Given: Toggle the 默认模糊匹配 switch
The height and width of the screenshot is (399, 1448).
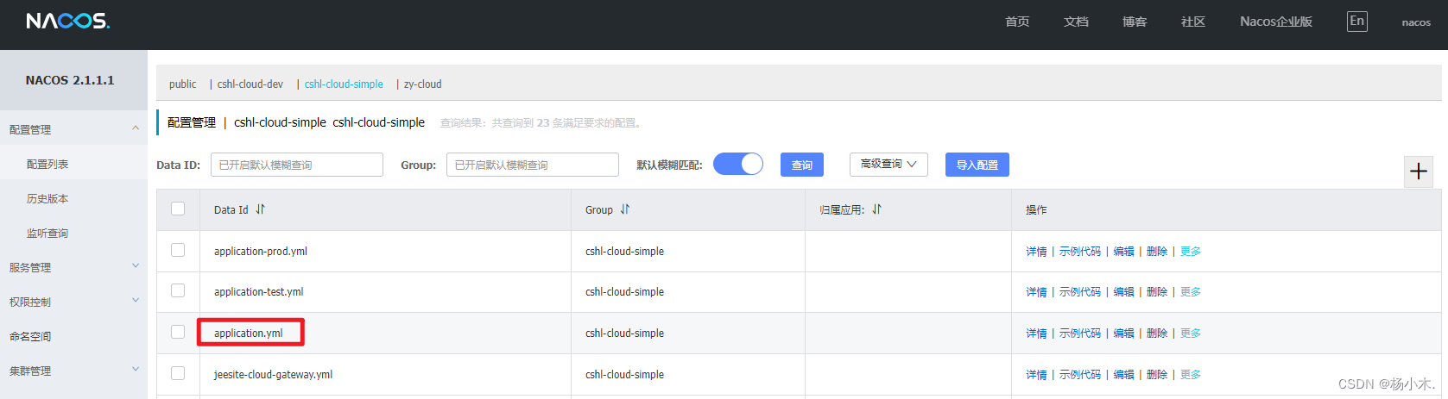Looking at the screenshot, I should point(738,164).
